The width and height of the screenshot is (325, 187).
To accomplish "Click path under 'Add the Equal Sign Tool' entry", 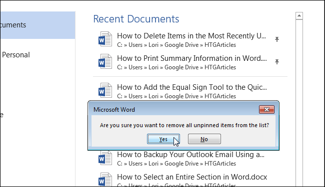I will pyautogui.click(x=176, y=96).
